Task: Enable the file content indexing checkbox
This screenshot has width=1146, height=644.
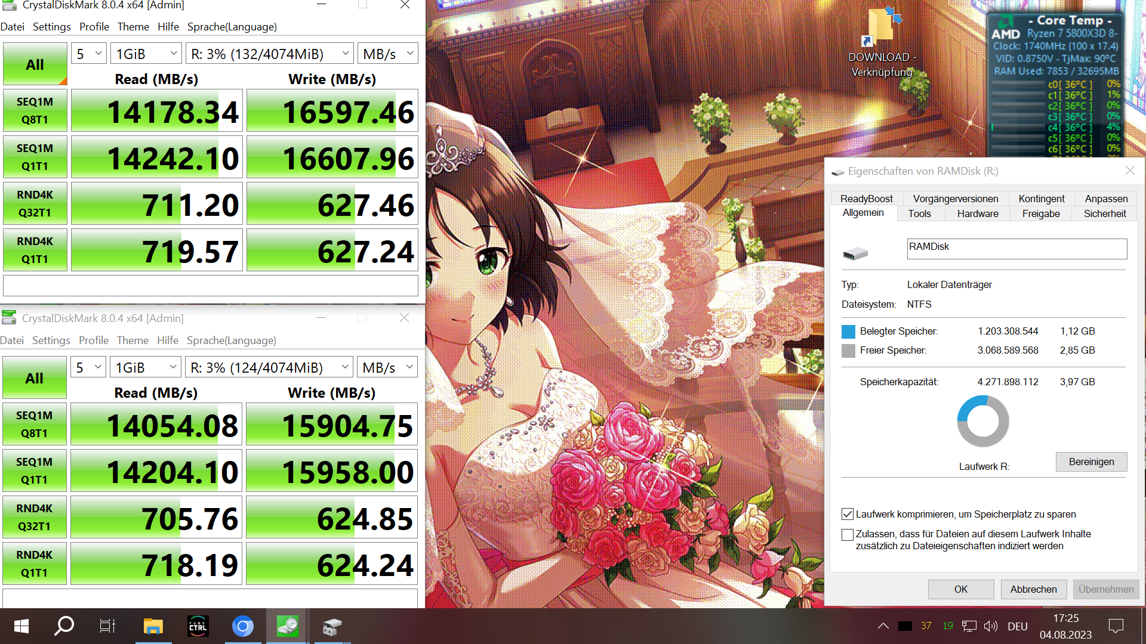Action: click(848, 535)
